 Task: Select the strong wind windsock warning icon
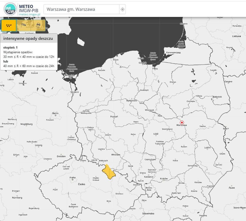click(x=24, y=25)
